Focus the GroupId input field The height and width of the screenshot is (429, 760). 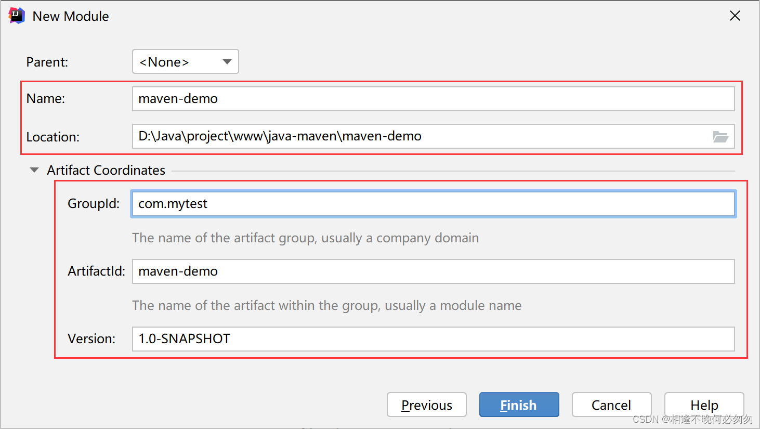[x=433, y=204]
